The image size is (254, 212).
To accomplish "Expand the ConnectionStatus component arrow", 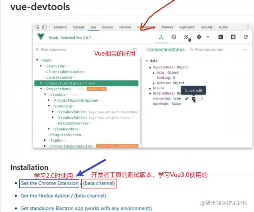I will coord(41,83).
